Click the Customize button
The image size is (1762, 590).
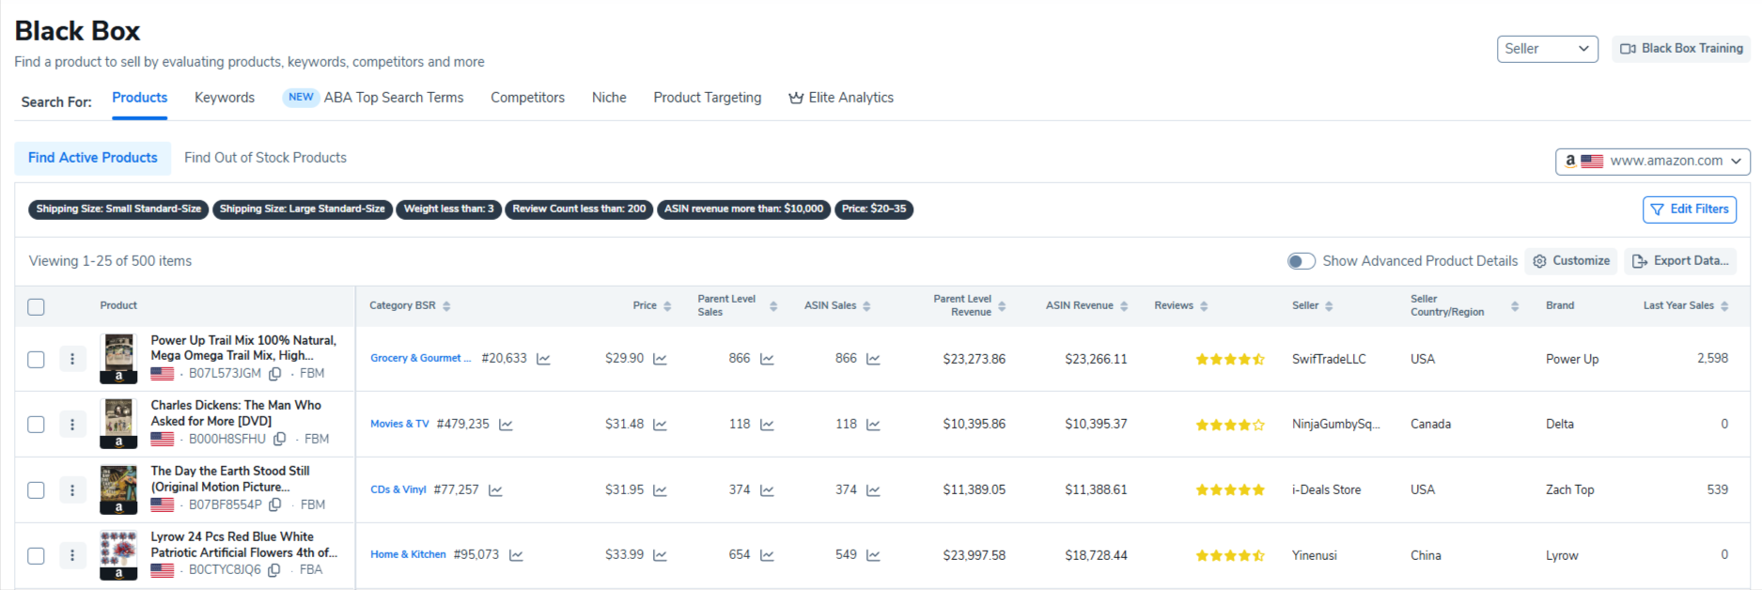1571,261
